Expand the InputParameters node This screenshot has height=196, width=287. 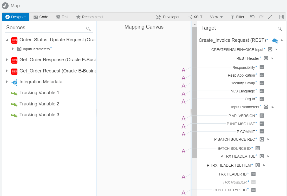tap(13, 49)
